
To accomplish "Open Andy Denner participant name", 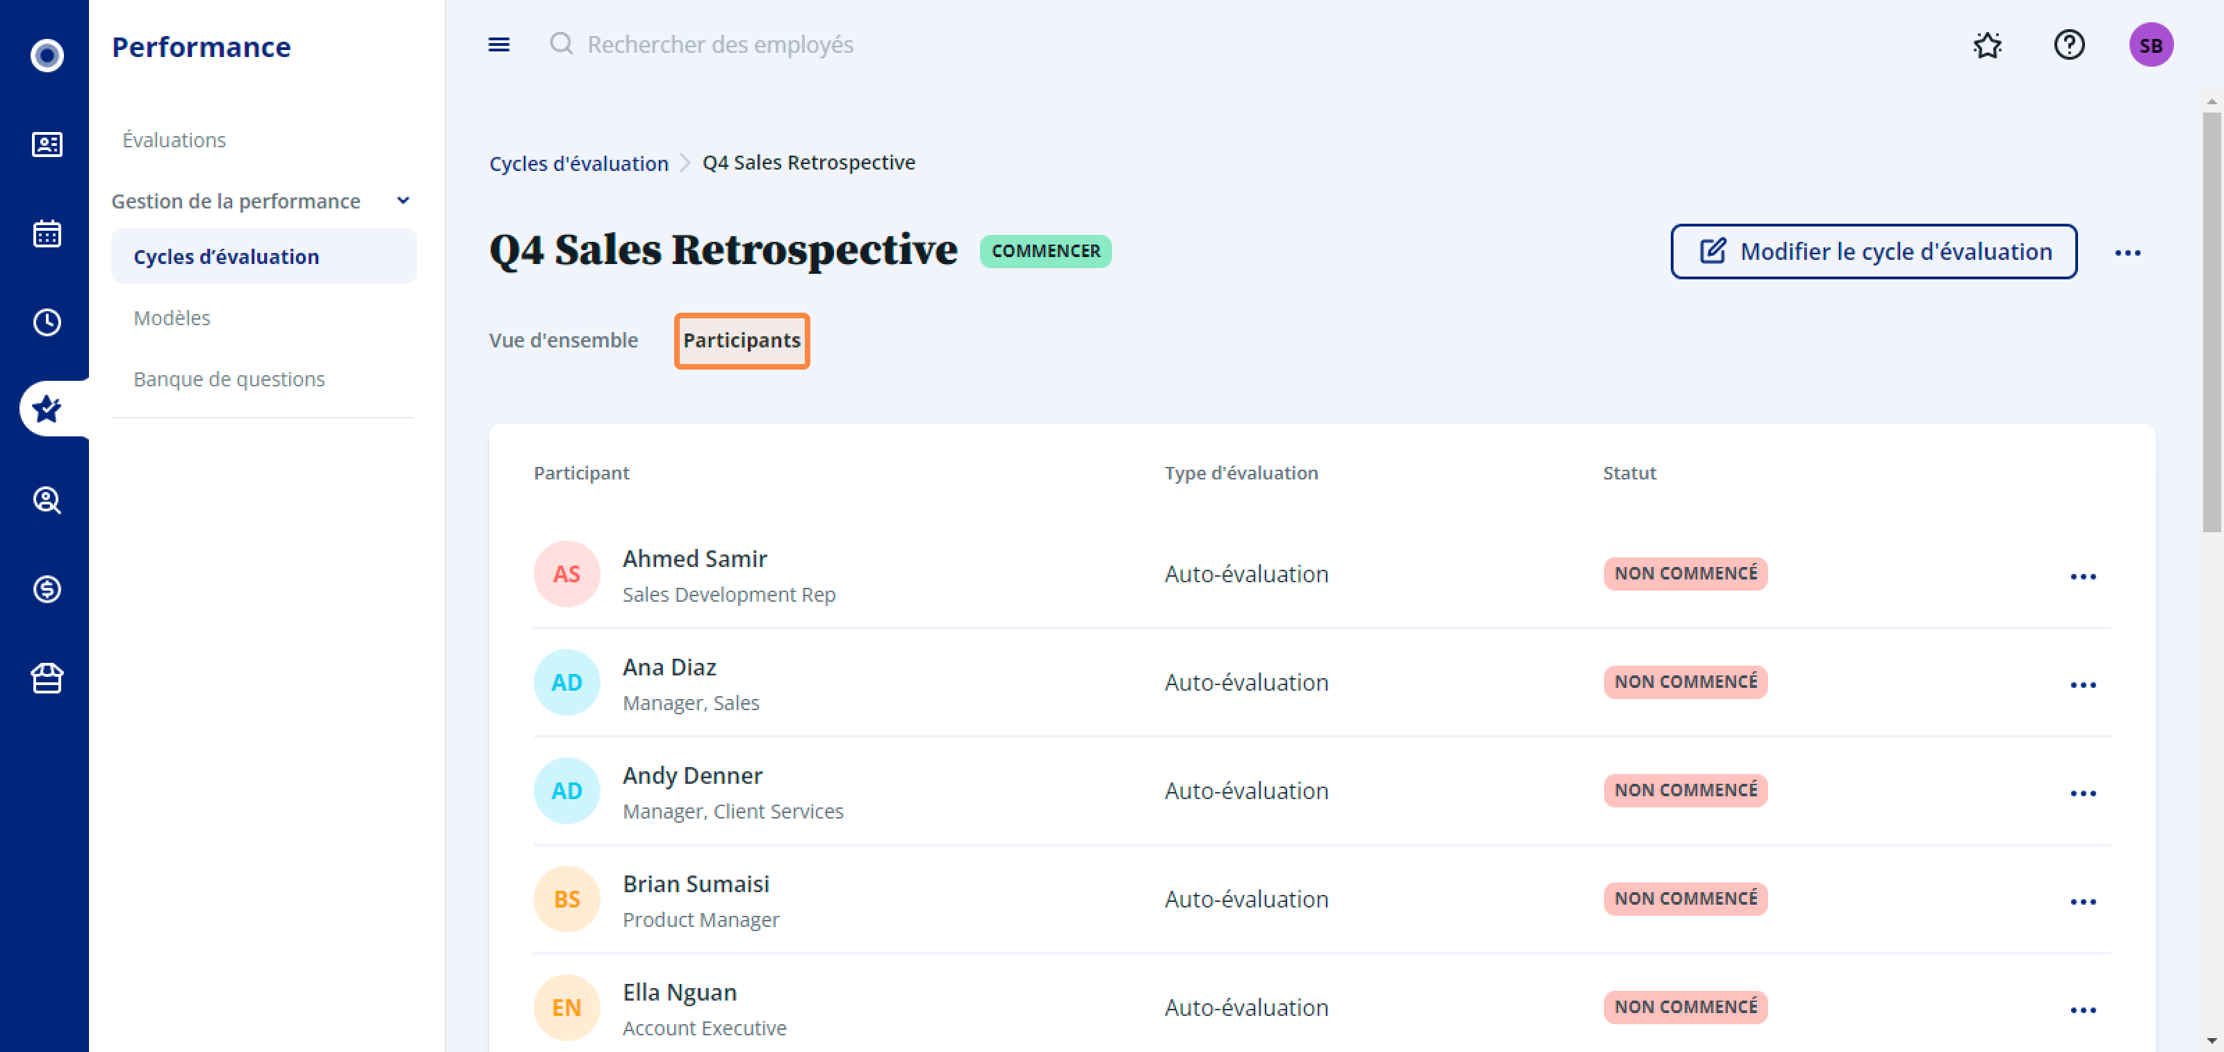I will coord(692,776).
